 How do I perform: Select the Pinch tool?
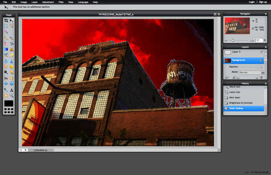[x=11, y=84]
